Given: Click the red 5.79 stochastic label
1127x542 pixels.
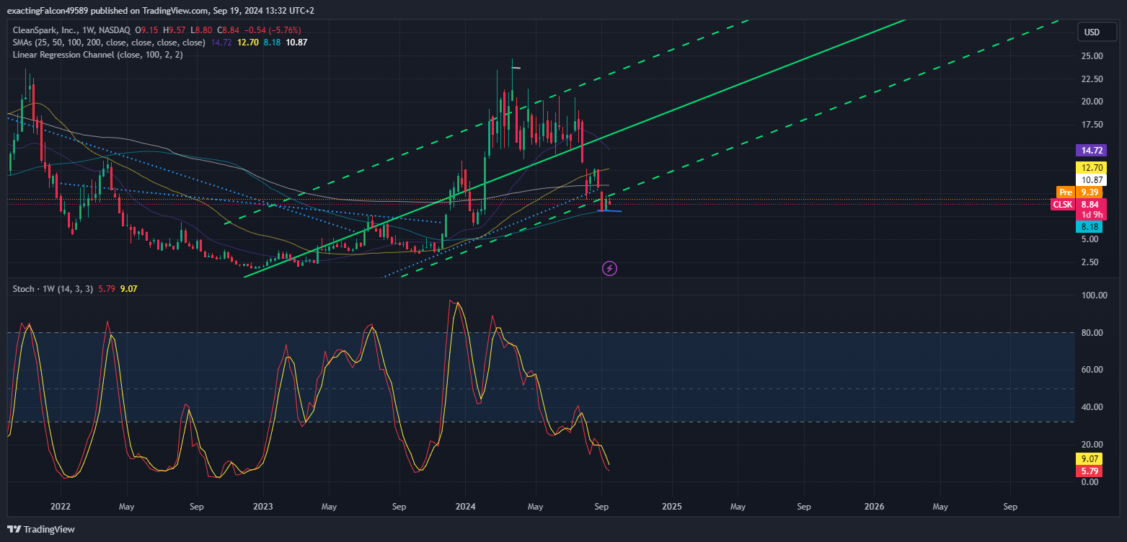Looking at the screenshot, I should pyautogui.click(x=1089, y=471).
